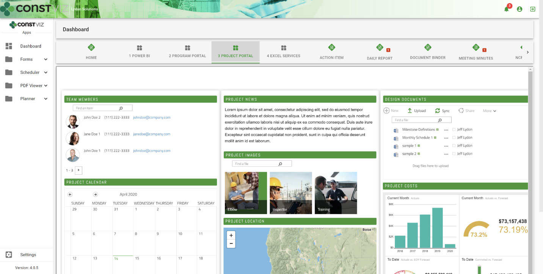Image resolution: width=543 pixels, height=274 pixels.
Task: Open the notifications bell with 3 alerts
Action: click(506, 9)
